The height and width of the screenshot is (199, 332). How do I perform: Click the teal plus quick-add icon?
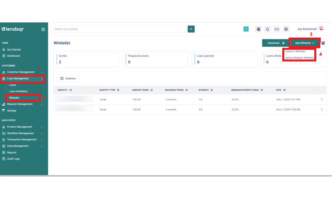246,29
